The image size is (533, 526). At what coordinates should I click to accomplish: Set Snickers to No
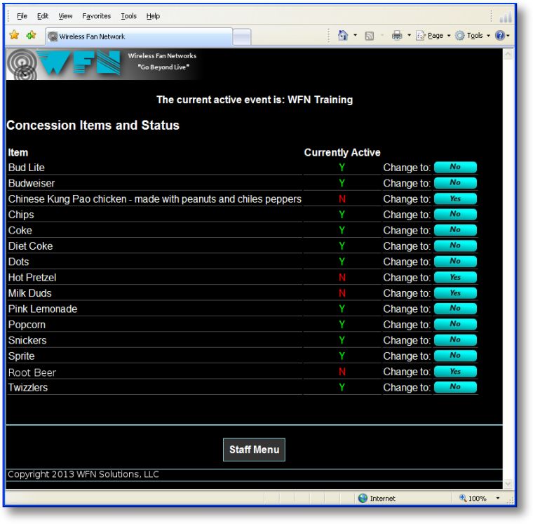pyautogui.click(x=455, y=339)
